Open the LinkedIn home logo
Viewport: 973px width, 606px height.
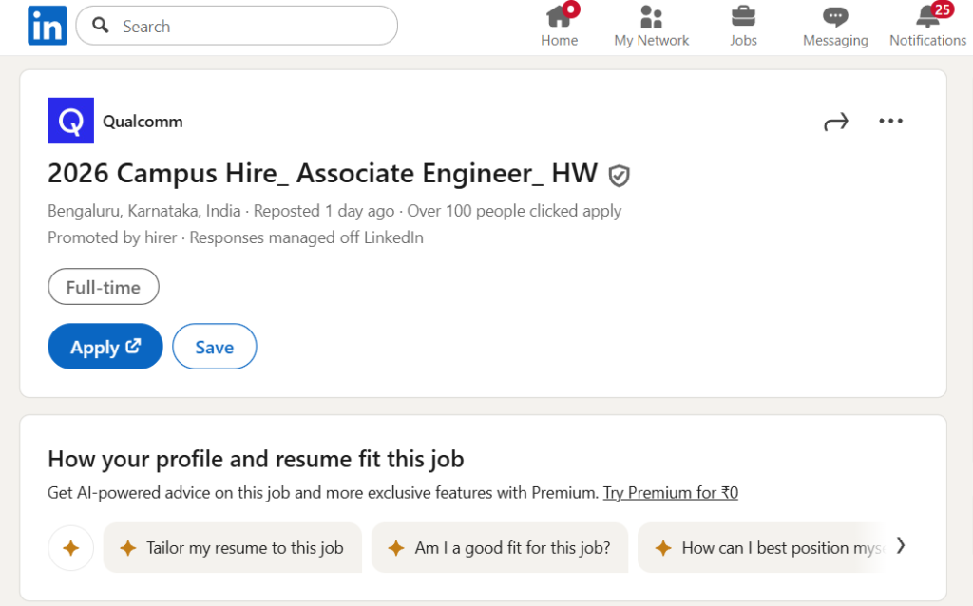tap(48, 26)
